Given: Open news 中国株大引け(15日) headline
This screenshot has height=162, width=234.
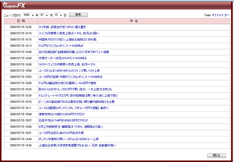Looking at the screenshot, I should (x=67, y=39).
